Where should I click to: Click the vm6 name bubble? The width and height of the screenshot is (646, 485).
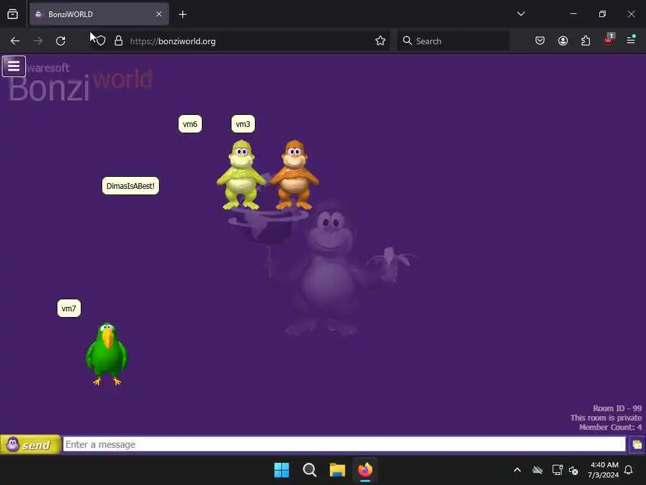tap(190, 124)
